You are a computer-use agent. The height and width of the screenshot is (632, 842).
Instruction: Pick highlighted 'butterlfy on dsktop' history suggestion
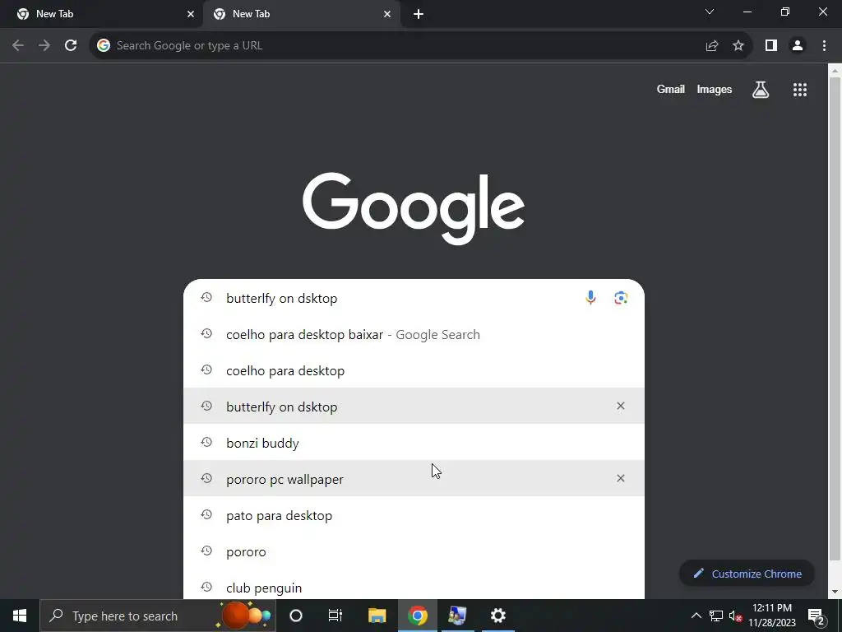[x=414, y=407]
